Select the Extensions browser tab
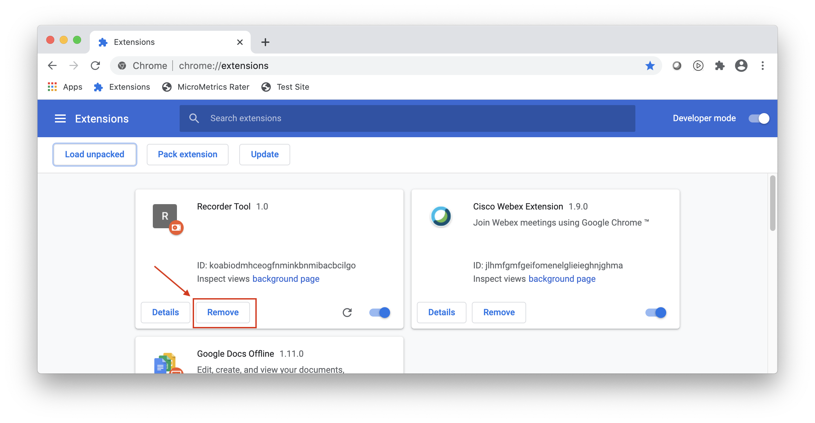815x423 pixels. click(x=170, y=42)
